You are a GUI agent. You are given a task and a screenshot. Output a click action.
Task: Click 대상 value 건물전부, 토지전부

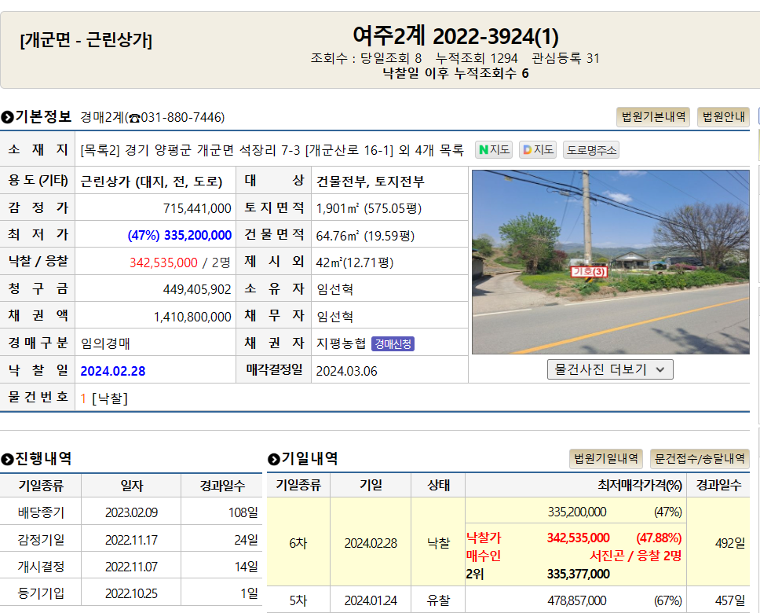coord(371,182)
